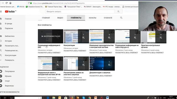Screen dimensions: 177x99
Task: Open the 'Изменения законодательства' playlist thumbnail
Action: pyautogui.click(x=102, y=36)
